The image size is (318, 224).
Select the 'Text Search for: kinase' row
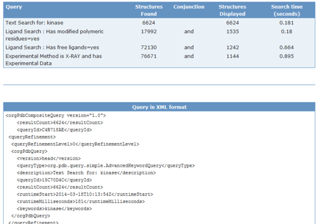point(159,23)
